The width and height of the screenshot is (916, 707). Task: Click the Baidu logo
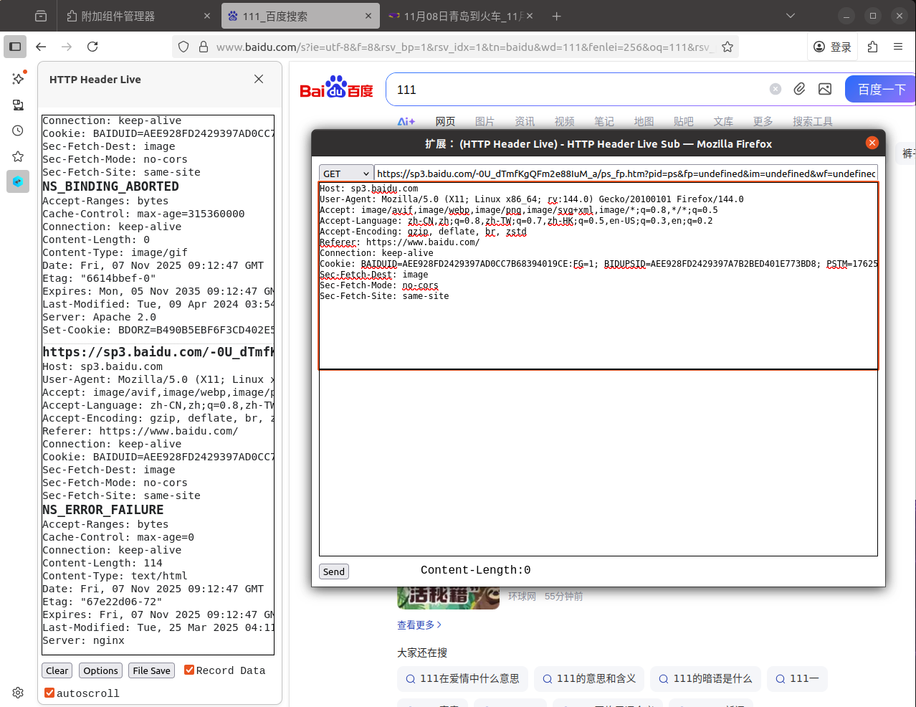click(x=336, y=87)
